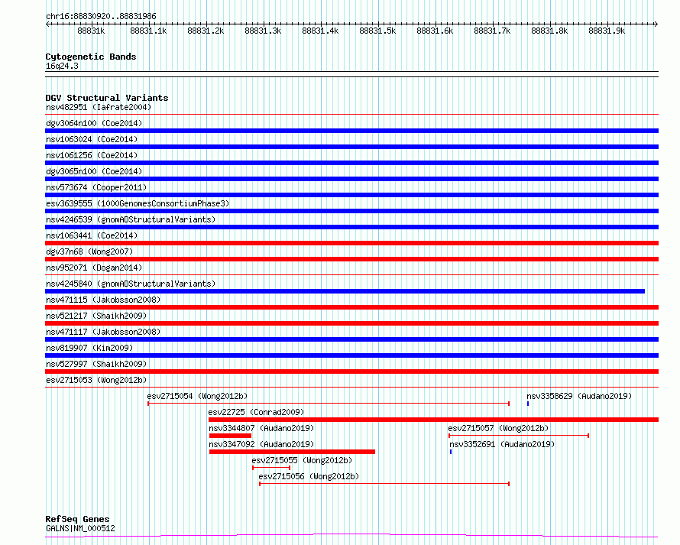The width and height of the screenshot is (680, 545).
Task: Open nsv952071 (Dogan2014) variant entry
Action: click(94, 268)
